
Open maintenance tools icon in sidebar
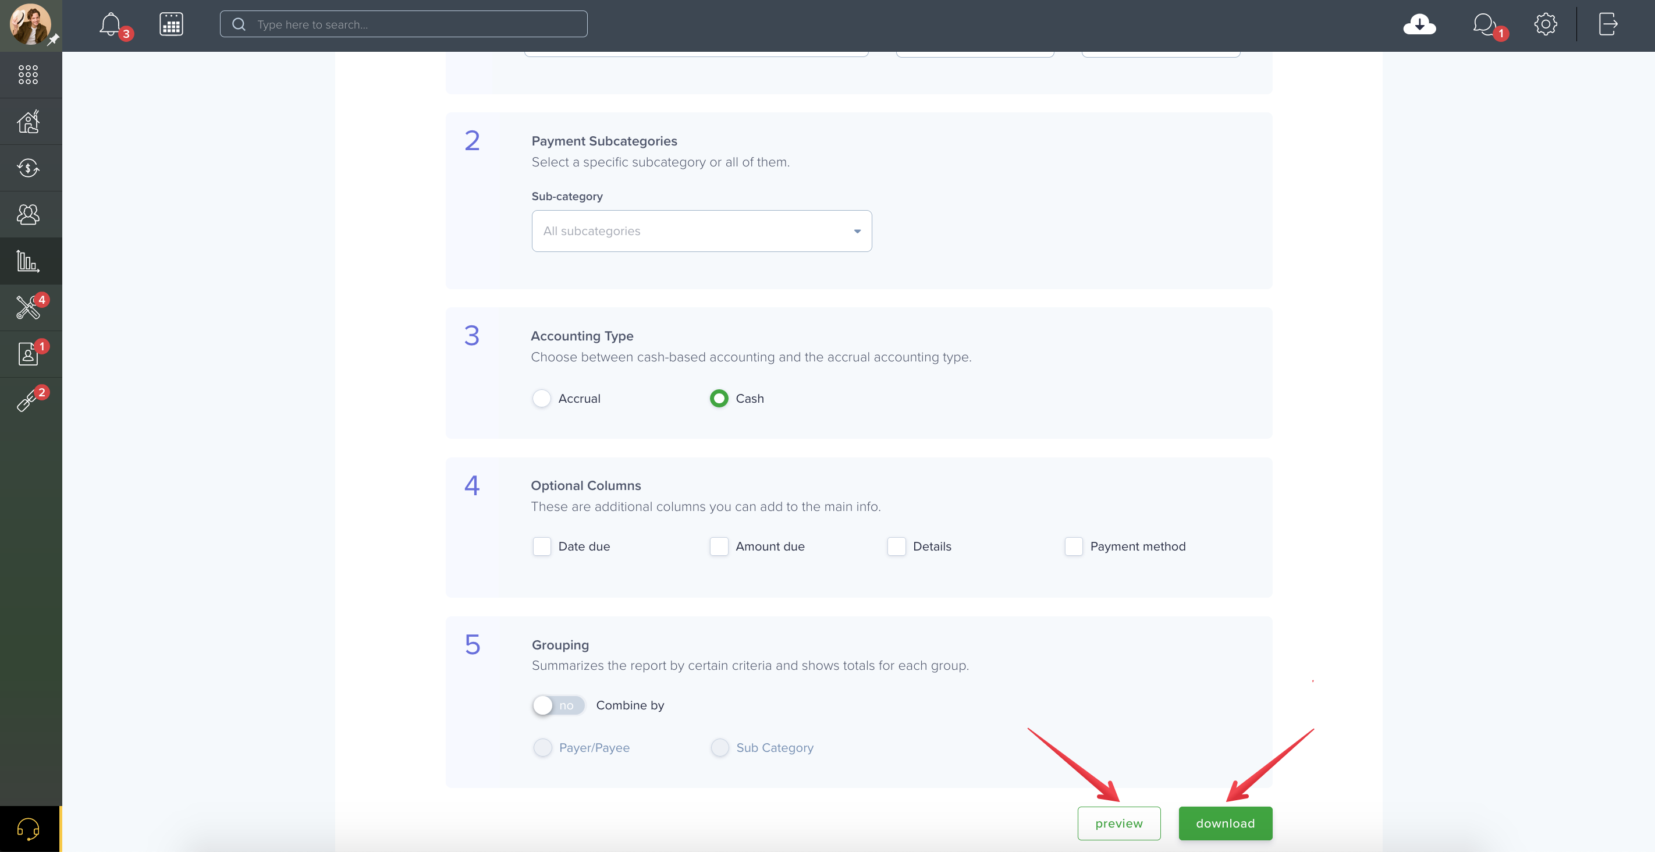coord(29,308)
